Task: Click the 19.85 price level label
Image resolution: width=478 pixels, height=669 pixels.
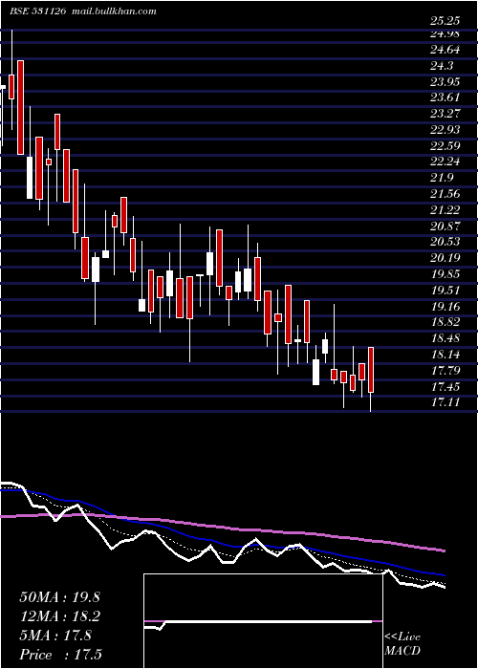Action: tap(446, 274)
